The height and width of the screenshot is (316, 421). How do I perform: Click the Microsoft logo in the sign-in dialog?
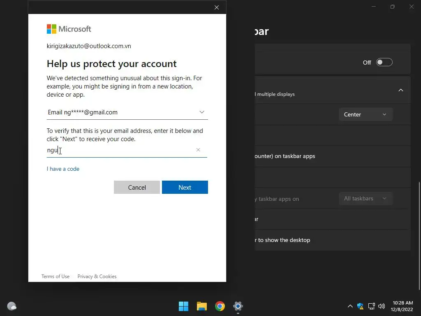pyautogui.click(x=69, y=29)
